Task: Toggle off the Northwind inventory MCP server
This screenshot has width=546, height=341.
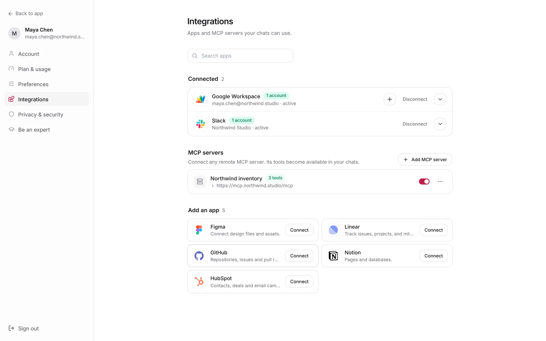Action: tap(424, 182)
